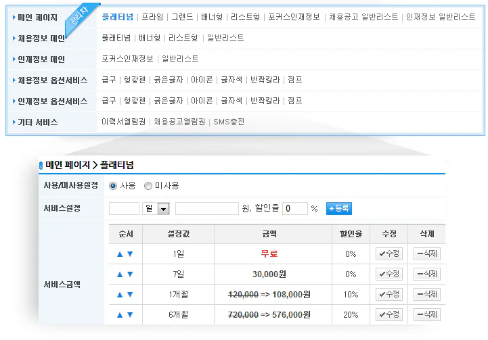Move the 7일 row up
The image size is (488, 340).
(x=120, y=274)
